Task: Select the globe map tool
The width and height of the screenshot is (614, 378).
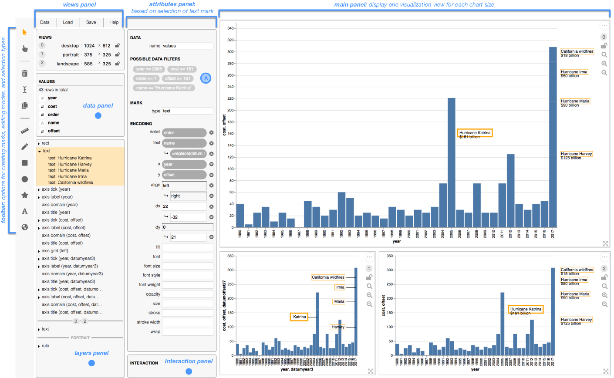Action: [x=25, y=227]
